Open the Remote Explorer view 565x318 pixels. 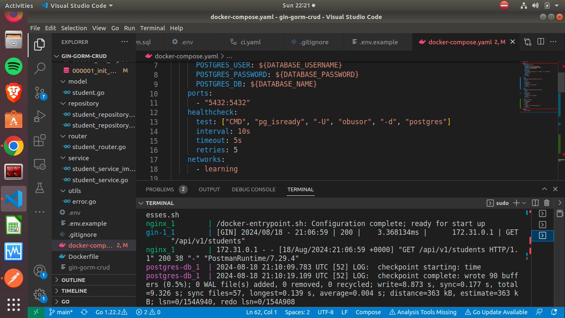click(x=40, y=163)
